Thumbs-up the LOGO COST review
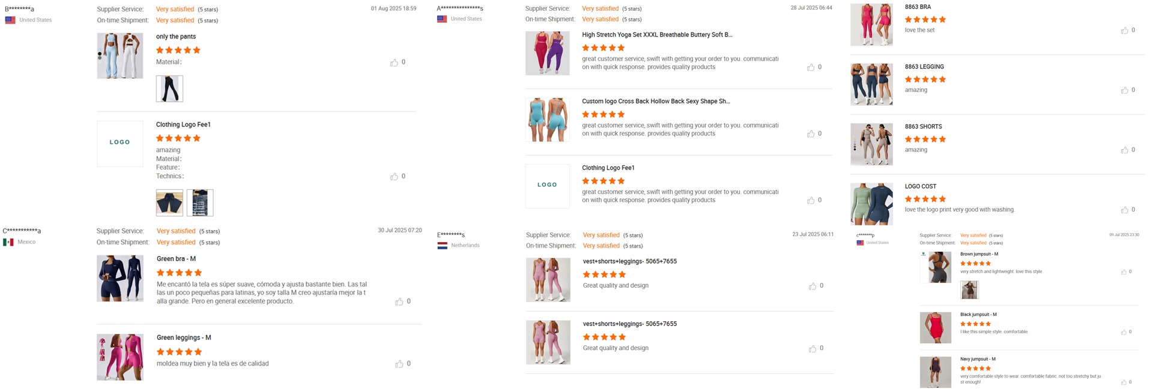Image resolution: width=1153 pixels, height=389 pixels. 1124,210
